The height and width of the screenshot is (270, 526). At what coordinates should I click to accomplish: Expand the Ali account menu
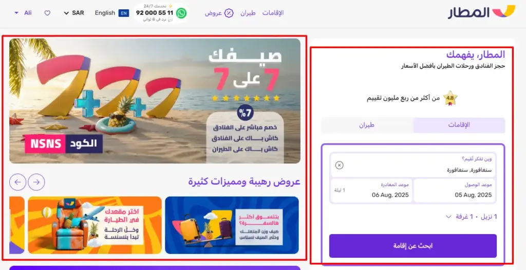pos(23,13)
